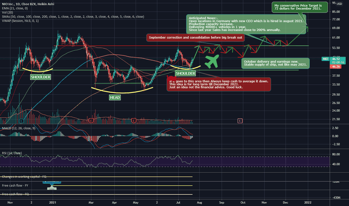Click the 53.50 price scale value
The image size is (349, 206).
pos(336,48)
